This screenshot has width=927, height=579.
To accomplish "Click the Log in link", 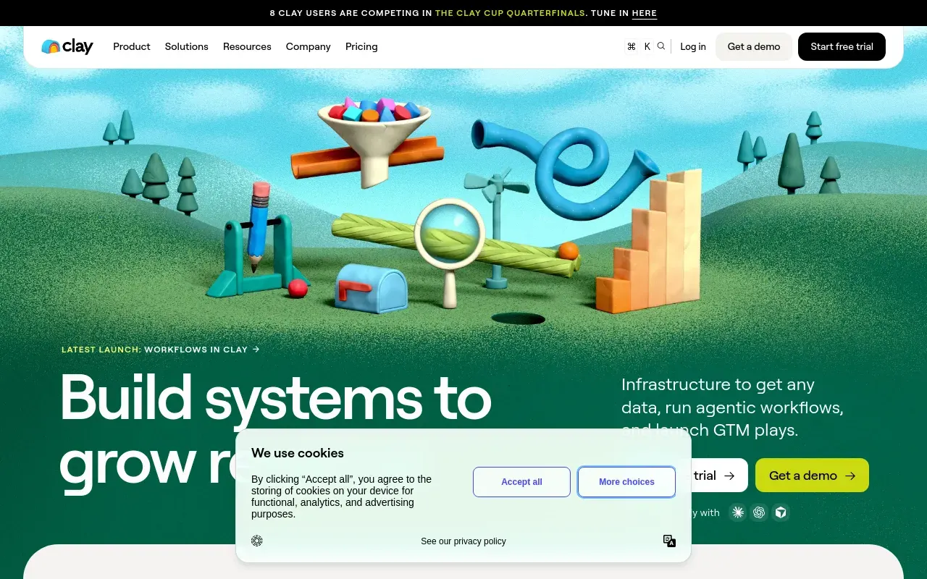I will coord(693,46).
